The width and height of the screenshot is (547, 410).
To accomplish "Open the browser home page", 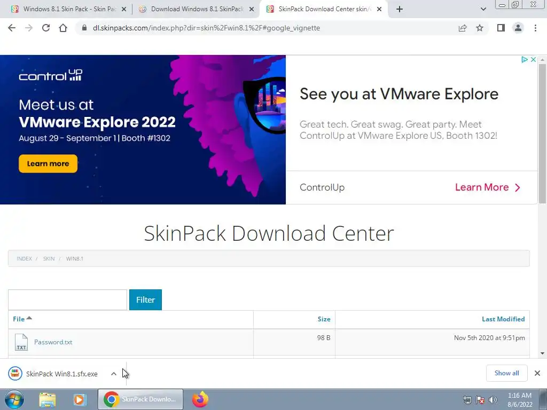I will [x=63, y=28].
